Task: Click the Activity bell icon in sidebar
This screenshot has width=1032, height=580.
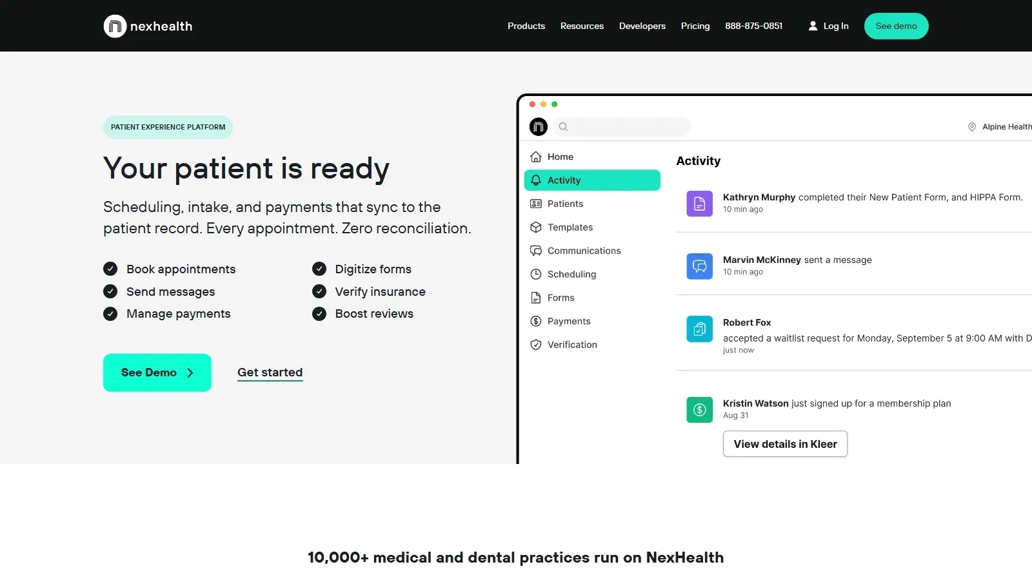Action: coord(536,180)
